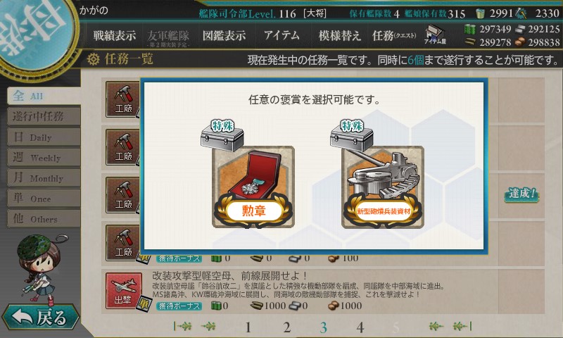The height and width of the screenshot is (338, 563).
Task: Go to the next quest page arrow
Action: pyautogui.click(x=436, y=326)
